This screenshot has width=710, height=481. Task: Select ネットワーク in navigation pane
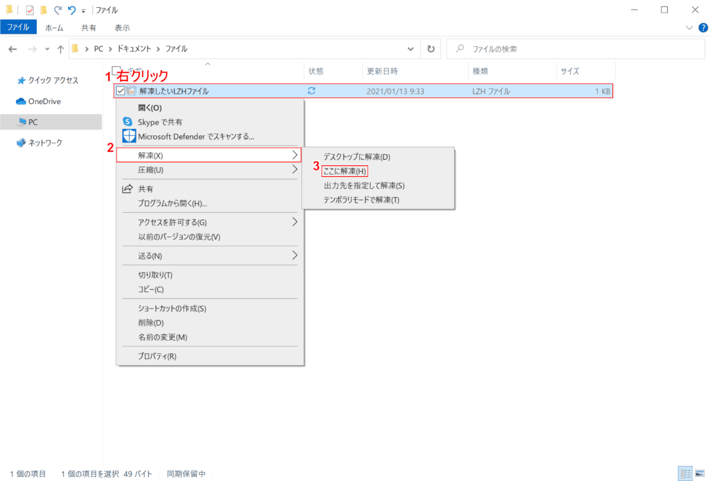(40, 143)
